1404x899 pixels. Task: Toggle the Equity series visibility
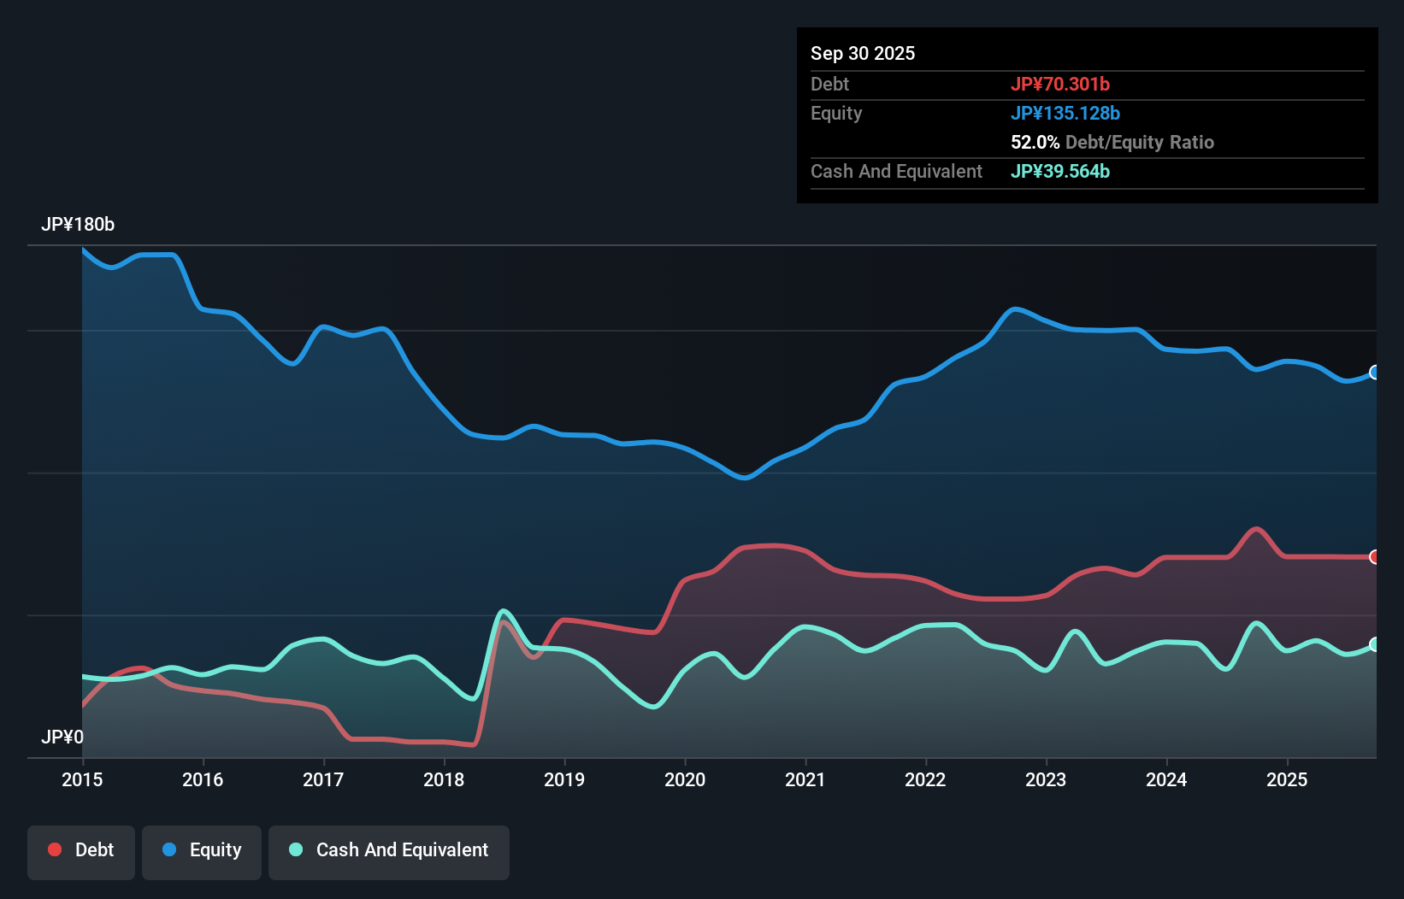(x=201, y=849)
